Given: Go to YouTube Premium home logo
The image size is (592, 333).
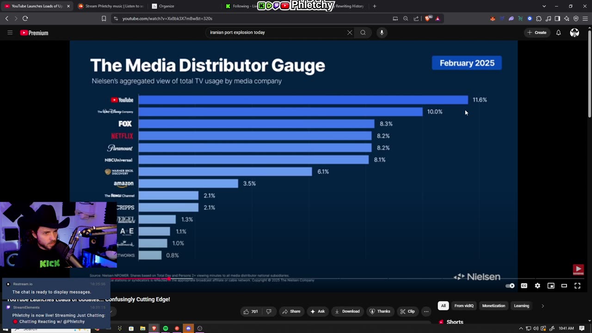Looking at the screenshot, I should [x=34, y=33].
